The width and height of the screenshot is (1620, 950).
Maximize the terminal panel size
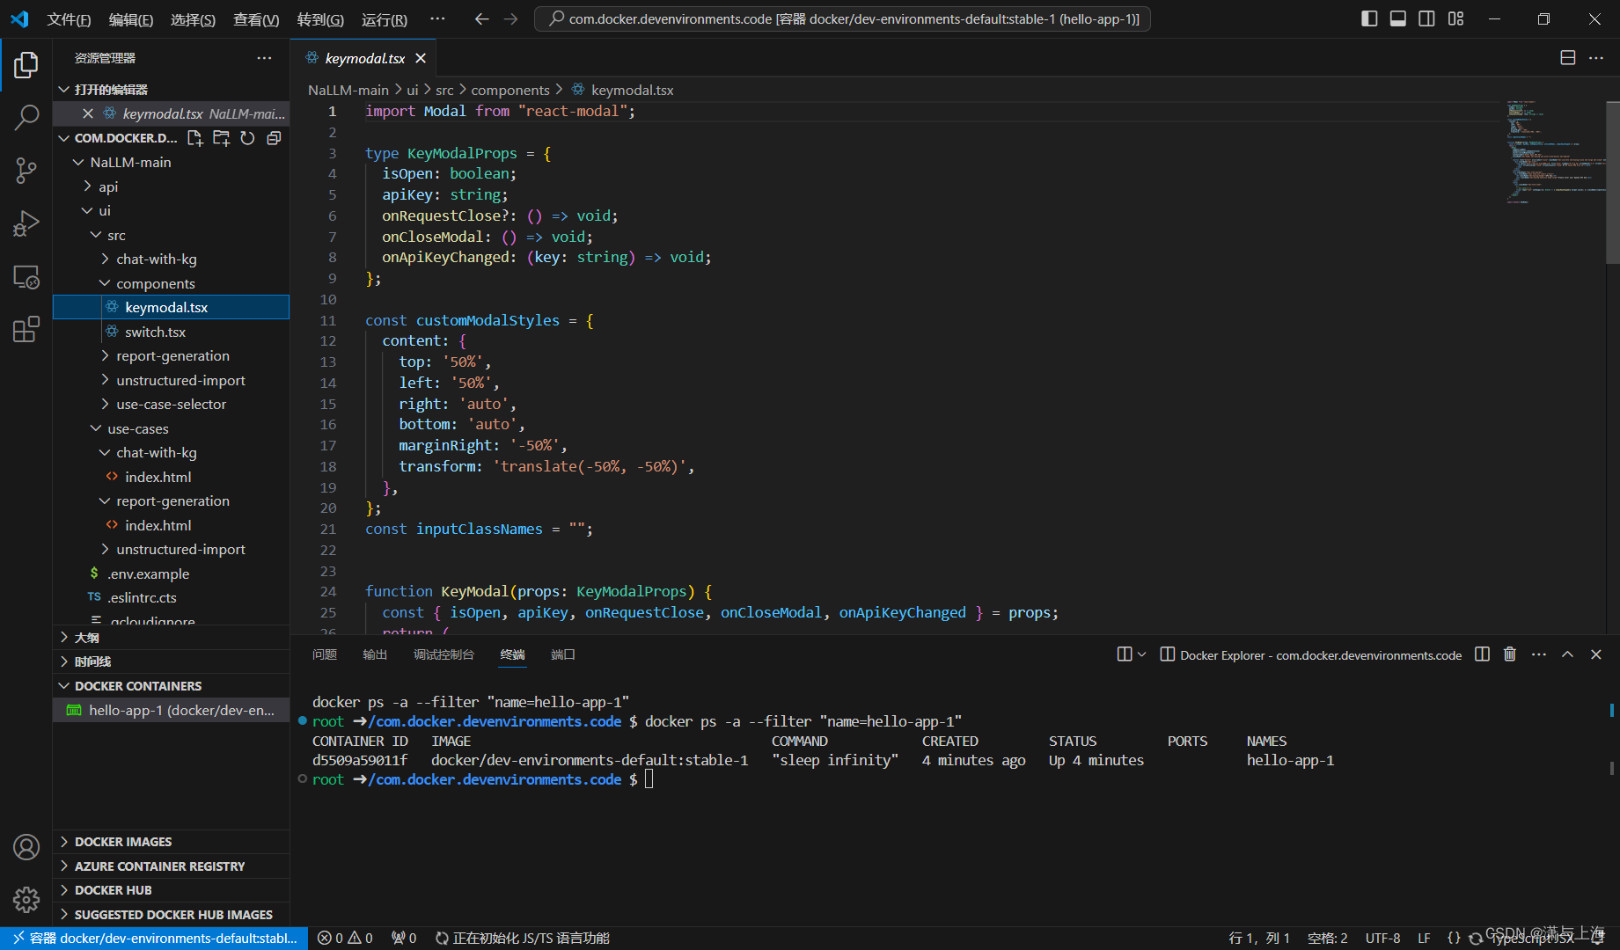[x=1567, y=654]
